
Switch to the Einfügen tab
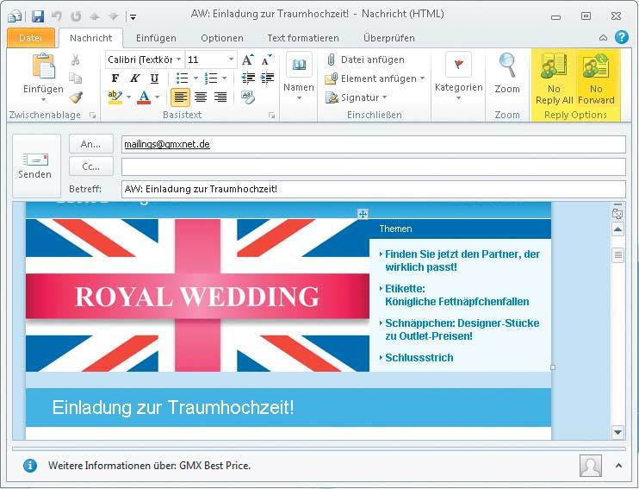(155, 38)
